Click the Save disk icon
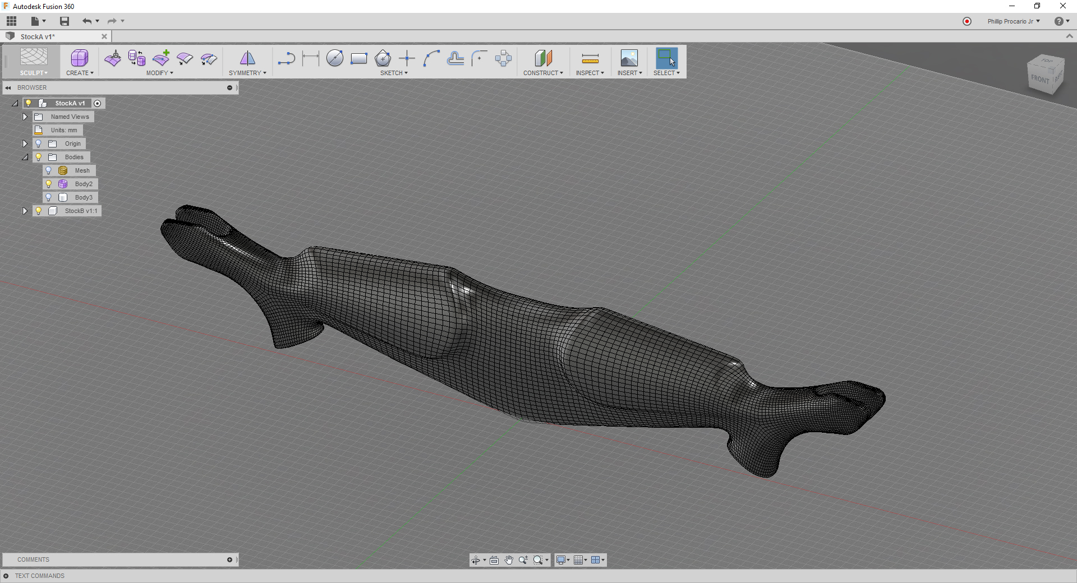1077x583 pixels. (65, 21)
